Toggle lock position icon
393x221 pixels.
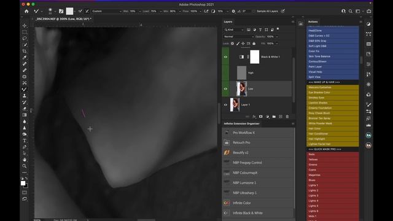tap(243, 44)
